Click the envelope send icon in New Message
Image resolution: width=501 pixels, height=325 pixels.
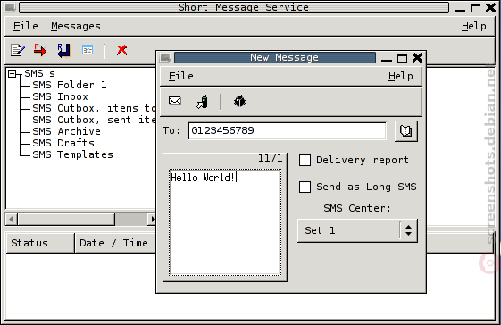click(174, 101)
